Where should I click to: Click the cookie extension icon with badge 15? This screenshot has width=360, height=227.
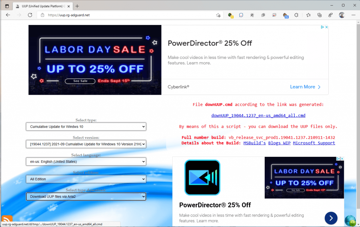click(285, 15)
